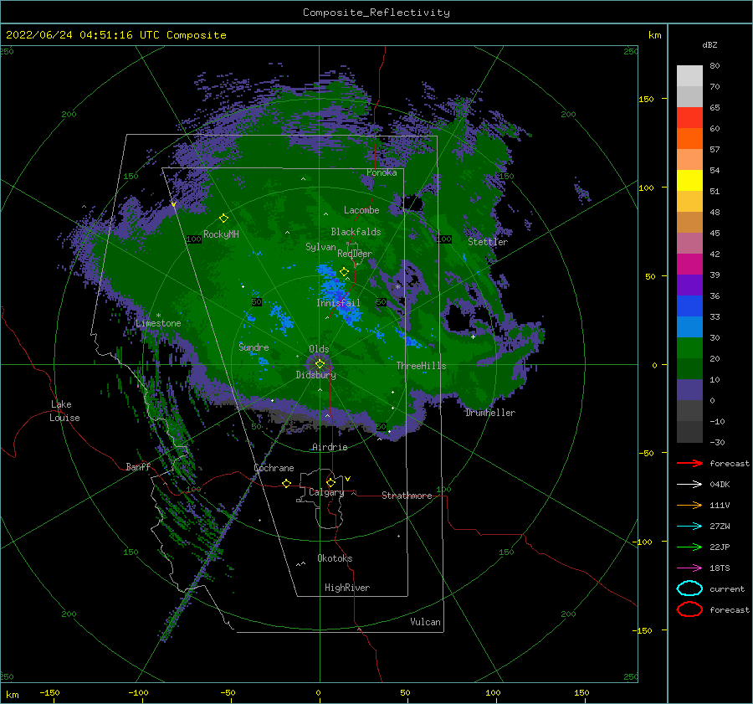Image resolution: width=753 pixels, height=704 pixels.
Task: Click the Drumheller town label
Action: [490, 413]
